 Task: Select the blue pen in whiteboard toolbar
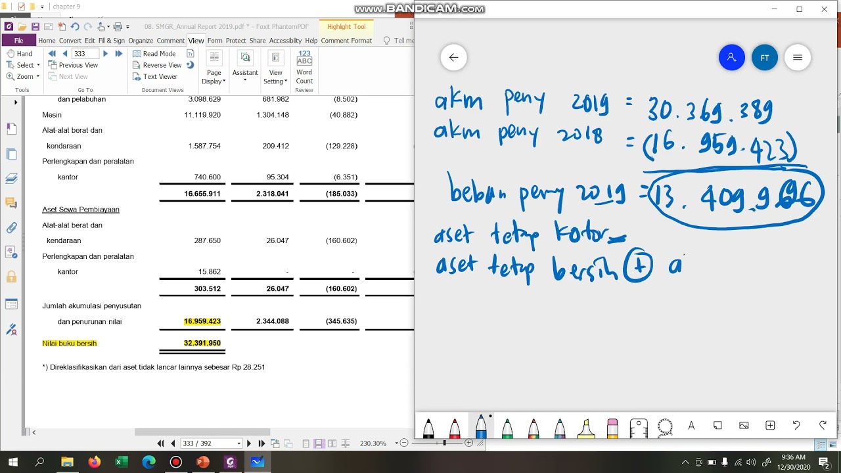tap(481, 426)
